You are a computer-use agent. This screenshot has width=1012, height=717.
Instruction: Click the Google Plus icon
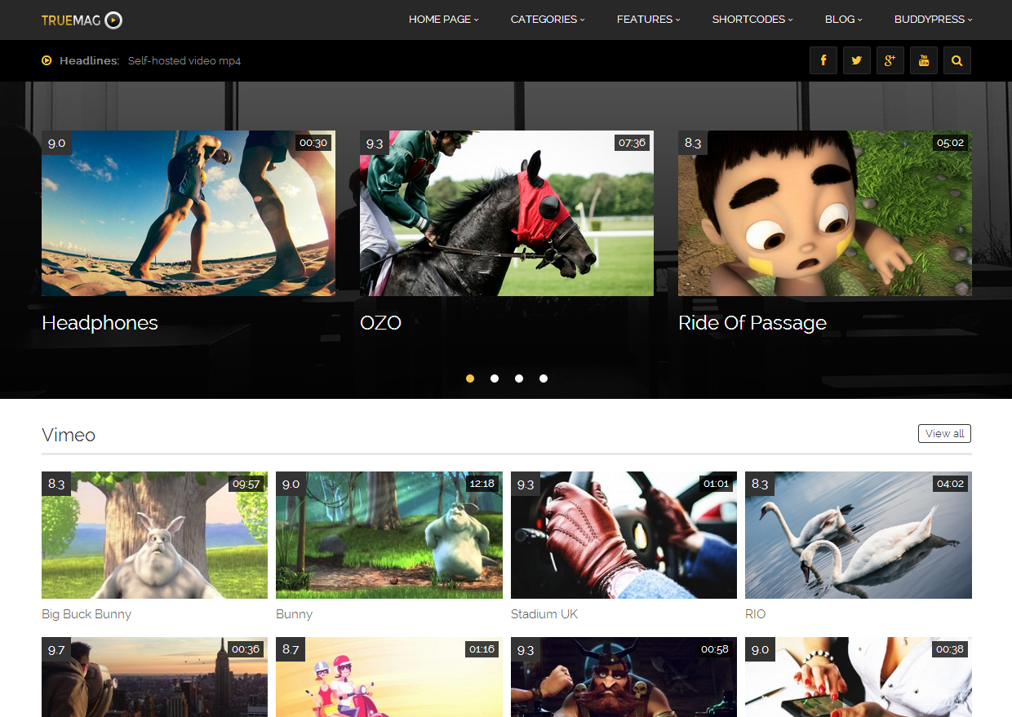[x=890, y=60]
